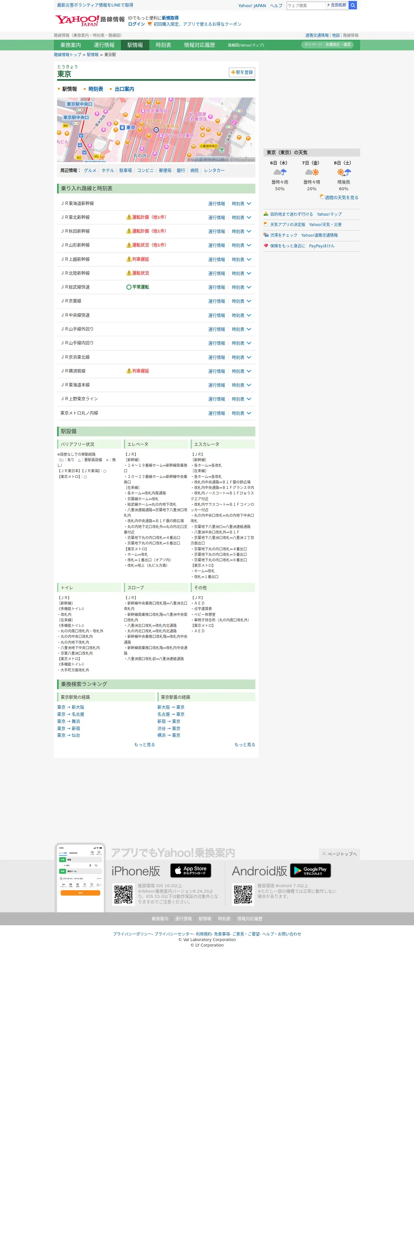Expand the JR山手線外回り 時刻表 chevron

click(249, 329)
